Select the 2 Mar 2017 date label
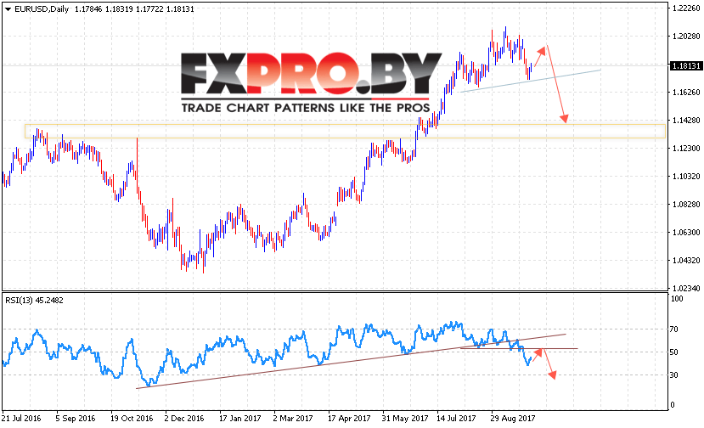 click(x=293, y=419)
